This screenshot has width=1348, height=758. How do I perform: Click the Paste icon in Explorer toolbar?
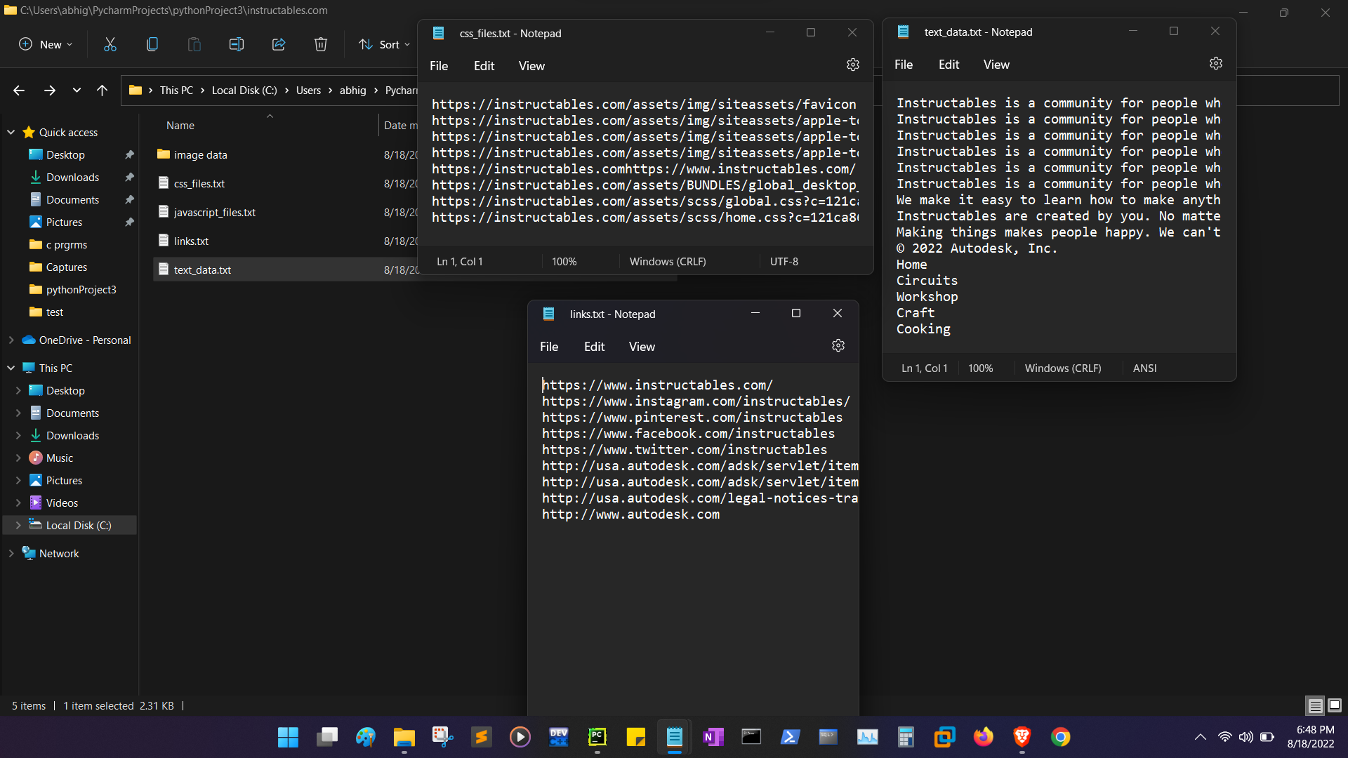click(194, 44)
